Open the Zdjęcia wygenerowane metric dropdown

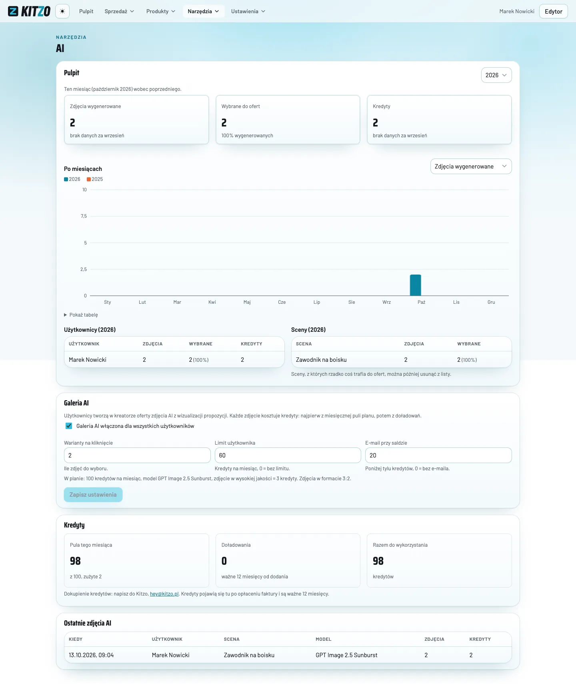point(471,166)
